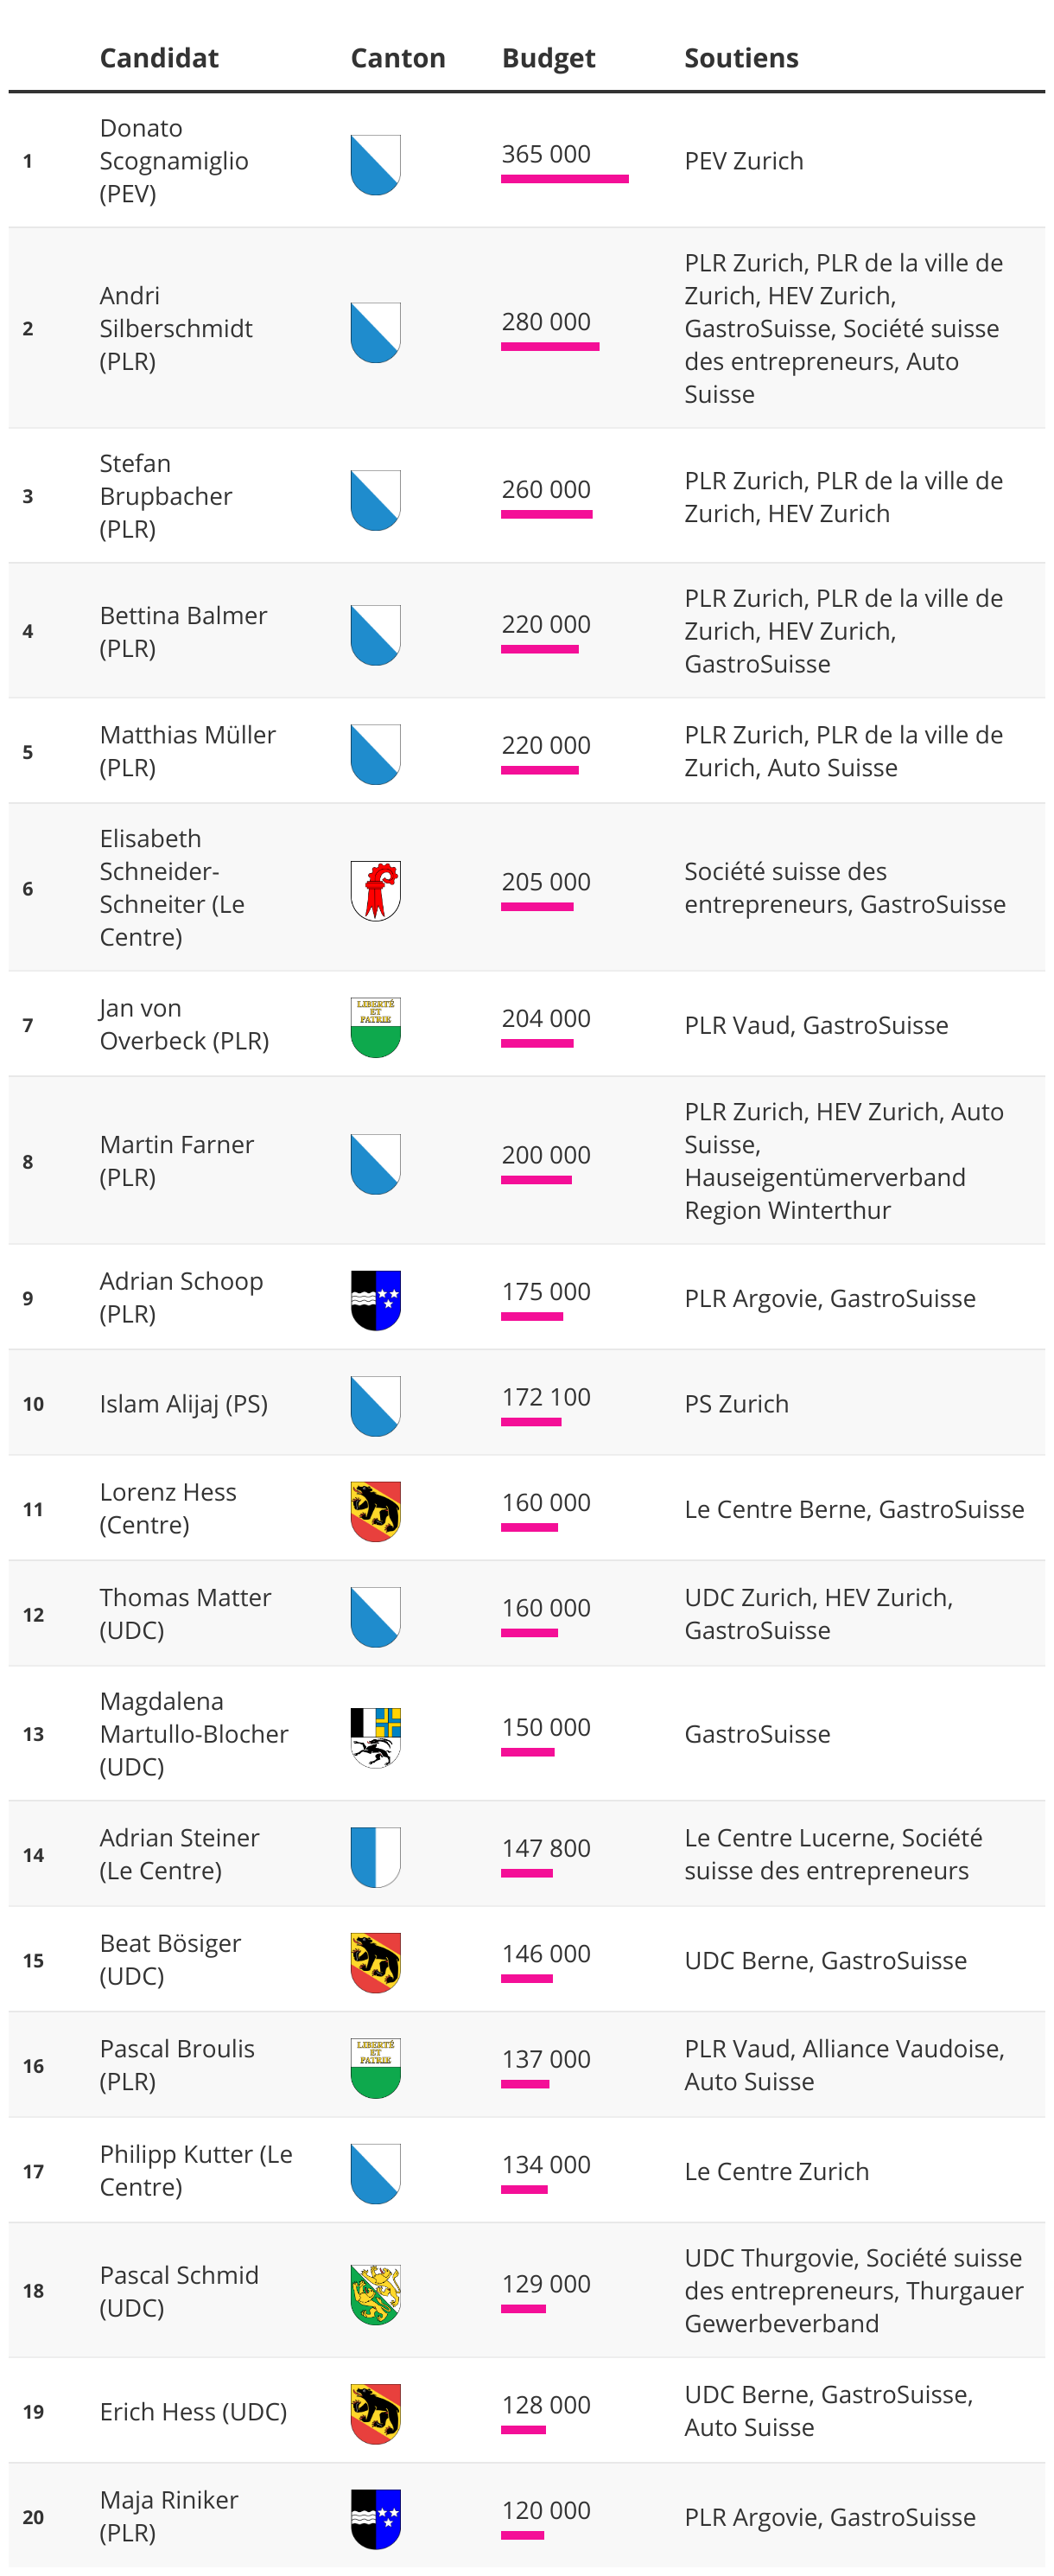This screenshot has height=2576, width=1054.
Task: Click Andri Silberschmidt's candidate name
Action: click(x=176, y=328)
